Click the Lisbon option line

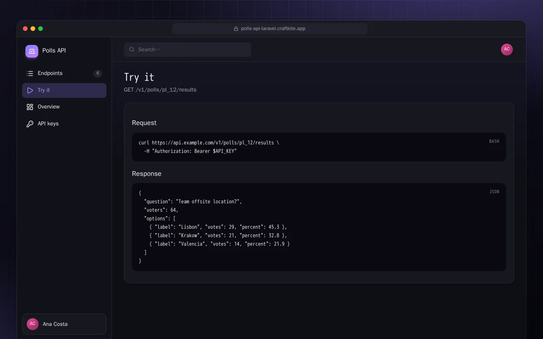click(218, 227)
